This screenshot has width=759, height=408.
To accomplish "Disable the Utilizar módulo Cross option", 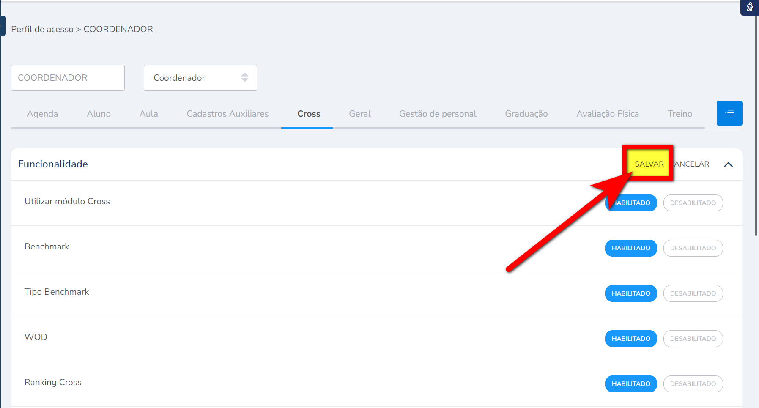I will pyautogui.click(x=693, y=203).
